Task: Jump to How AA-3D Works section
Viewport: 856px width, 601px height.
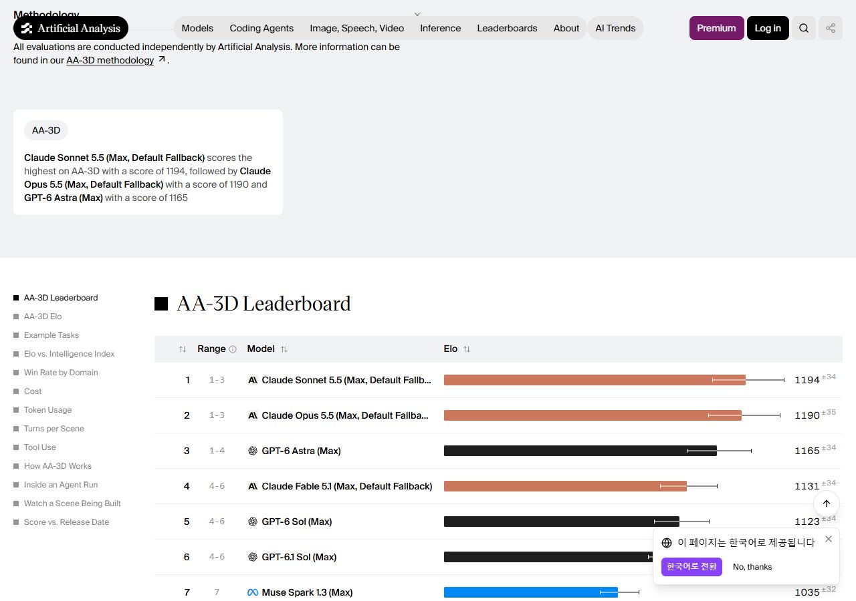Action: click(x=58, y=466)
